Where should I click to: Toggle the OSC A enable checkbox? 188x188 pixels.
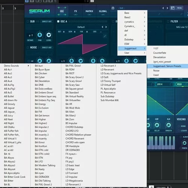[x=58, y=21]
